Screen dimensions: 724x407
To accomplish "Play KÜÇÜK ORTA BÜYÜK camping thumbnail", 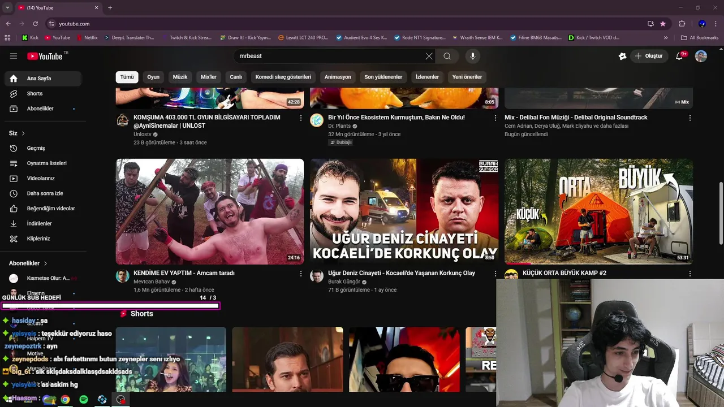I will tap(598, 211).
